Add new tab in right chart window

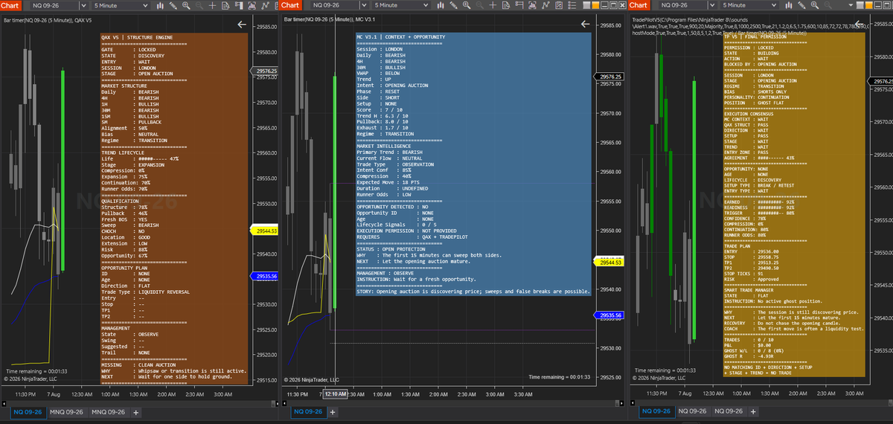(753, 411)
